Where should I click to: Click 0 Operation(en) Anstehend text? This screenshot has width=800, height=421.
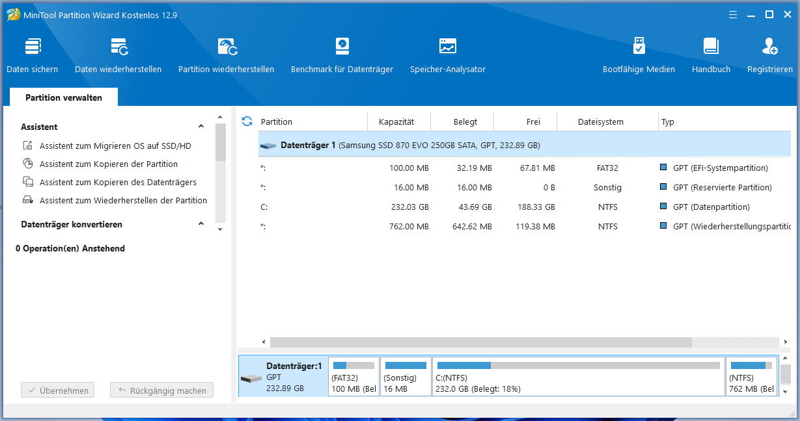[70, 248]
